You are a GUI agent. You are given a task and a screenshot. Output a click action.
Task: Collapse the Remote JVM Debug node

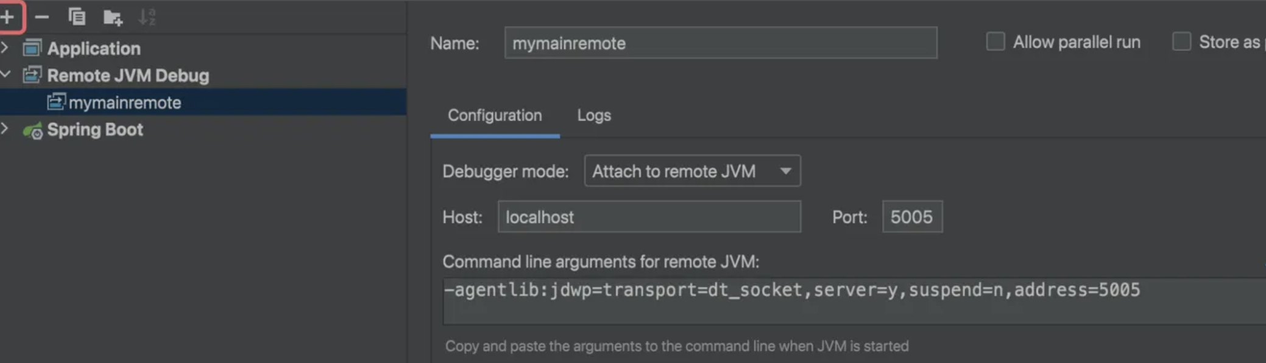click(5, 74)
